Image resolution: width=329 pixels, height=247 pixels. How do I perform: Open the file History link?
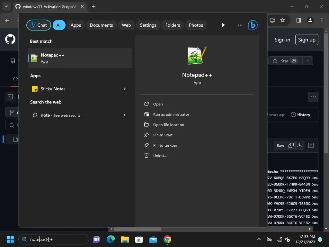click(x=300, y=115)
